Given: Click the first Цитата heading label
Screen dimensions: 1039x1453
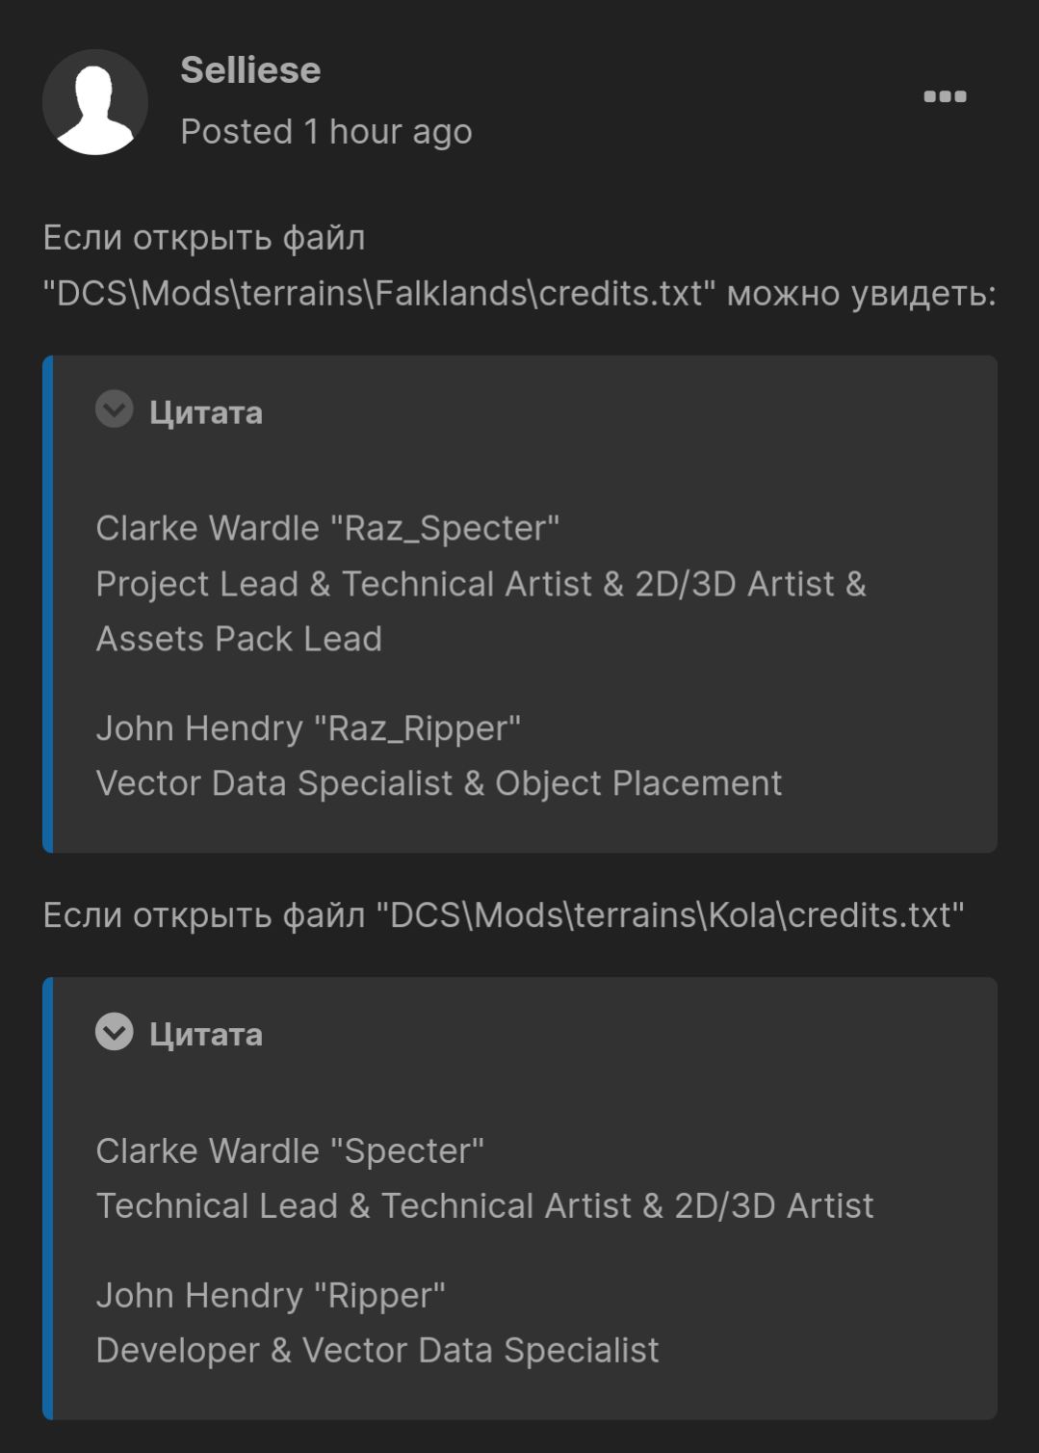Looking at the screenshot, I should pos(206,412).
